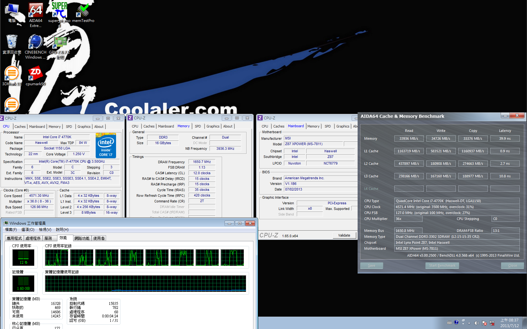The width and height of the screenshot is (527, 329).
Task: Select the Core Voltage value '1.250 V'
Action: tap(78, 154)
